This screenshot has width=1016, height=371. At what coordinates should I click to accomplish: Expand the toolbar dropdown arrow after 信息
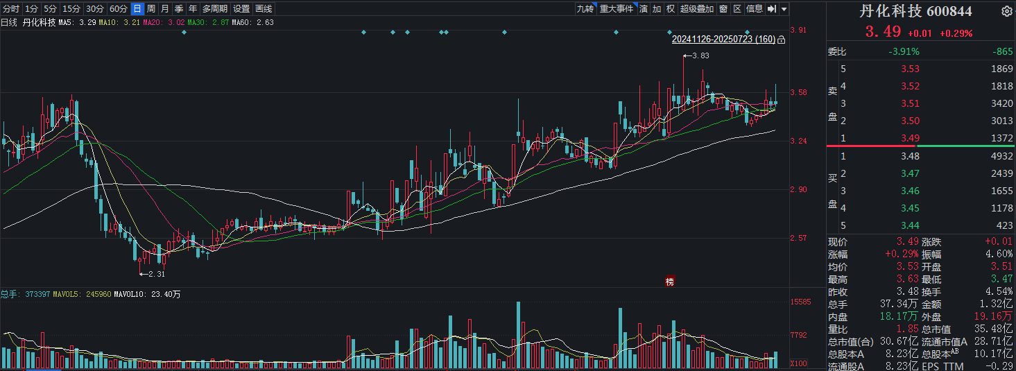tap(784, 9)
